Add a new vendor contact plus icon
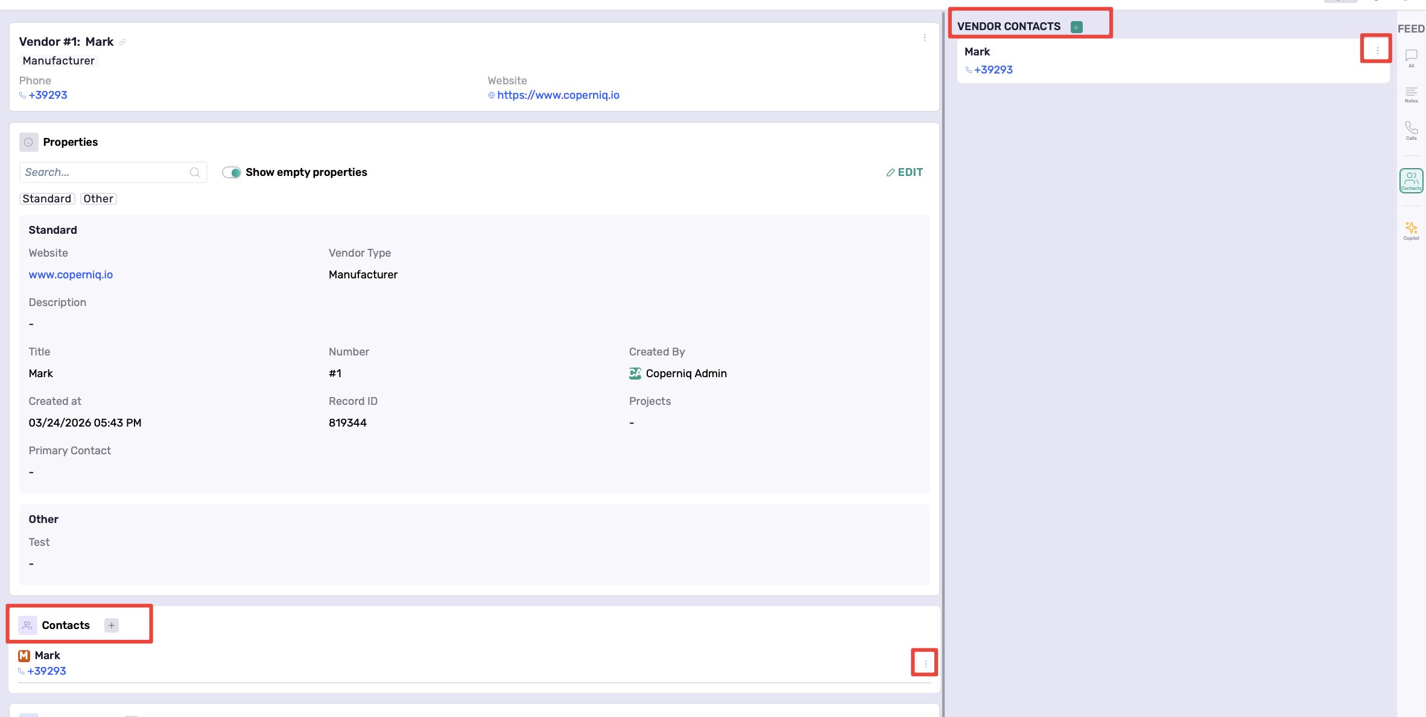The width and height of the screenshot is (1426, 717). coord(1076,27)
